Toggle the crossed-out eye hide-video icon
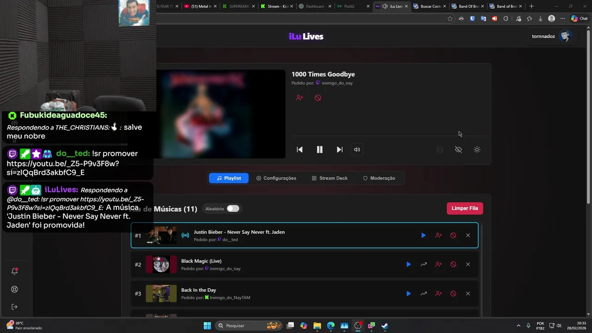Screen dimensions: 592x333 458,149
